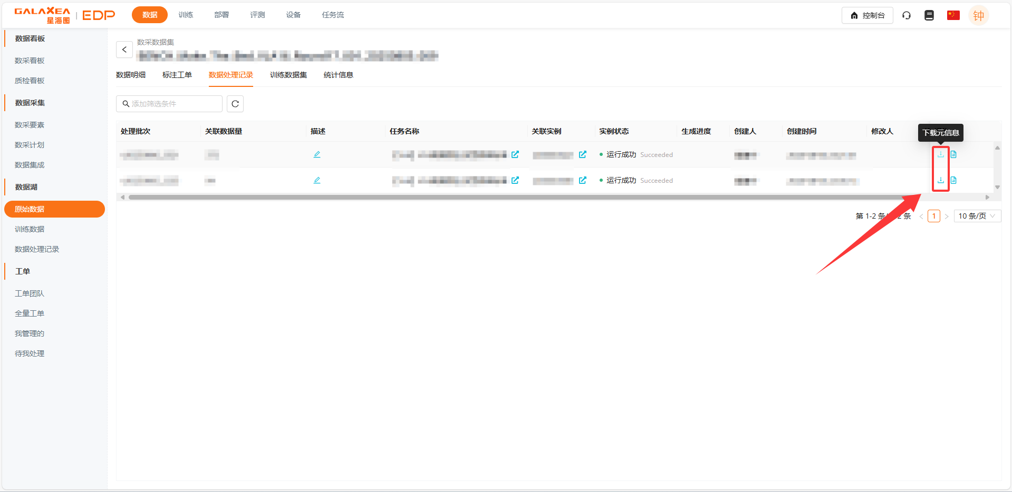Click download metadata icon in second row
This screenshot has width=1012, height=492.
940,180
